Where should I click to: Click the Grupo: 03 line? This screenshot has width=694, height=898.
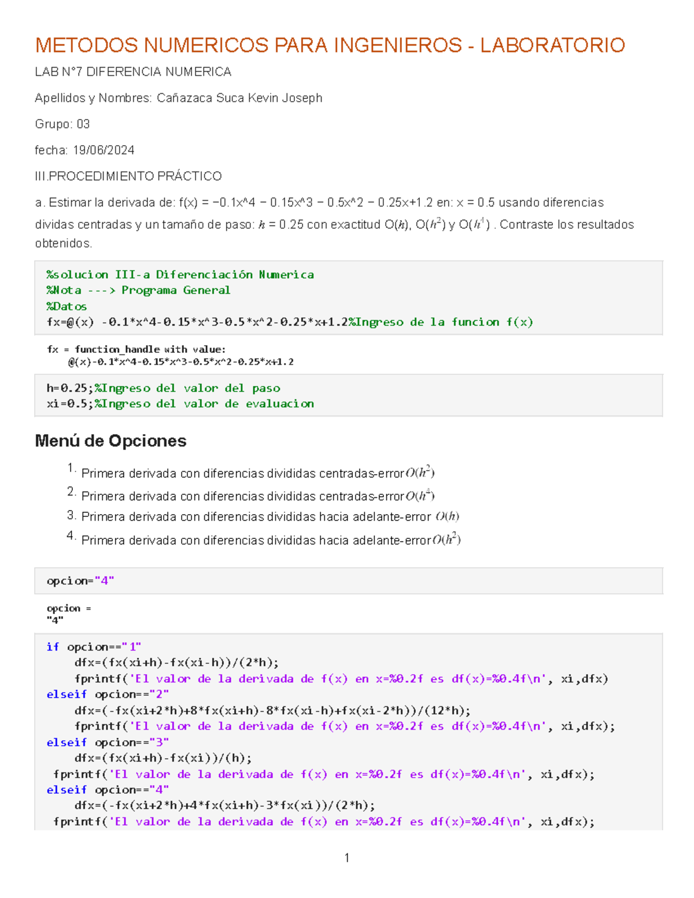click(x=62, y=124)
